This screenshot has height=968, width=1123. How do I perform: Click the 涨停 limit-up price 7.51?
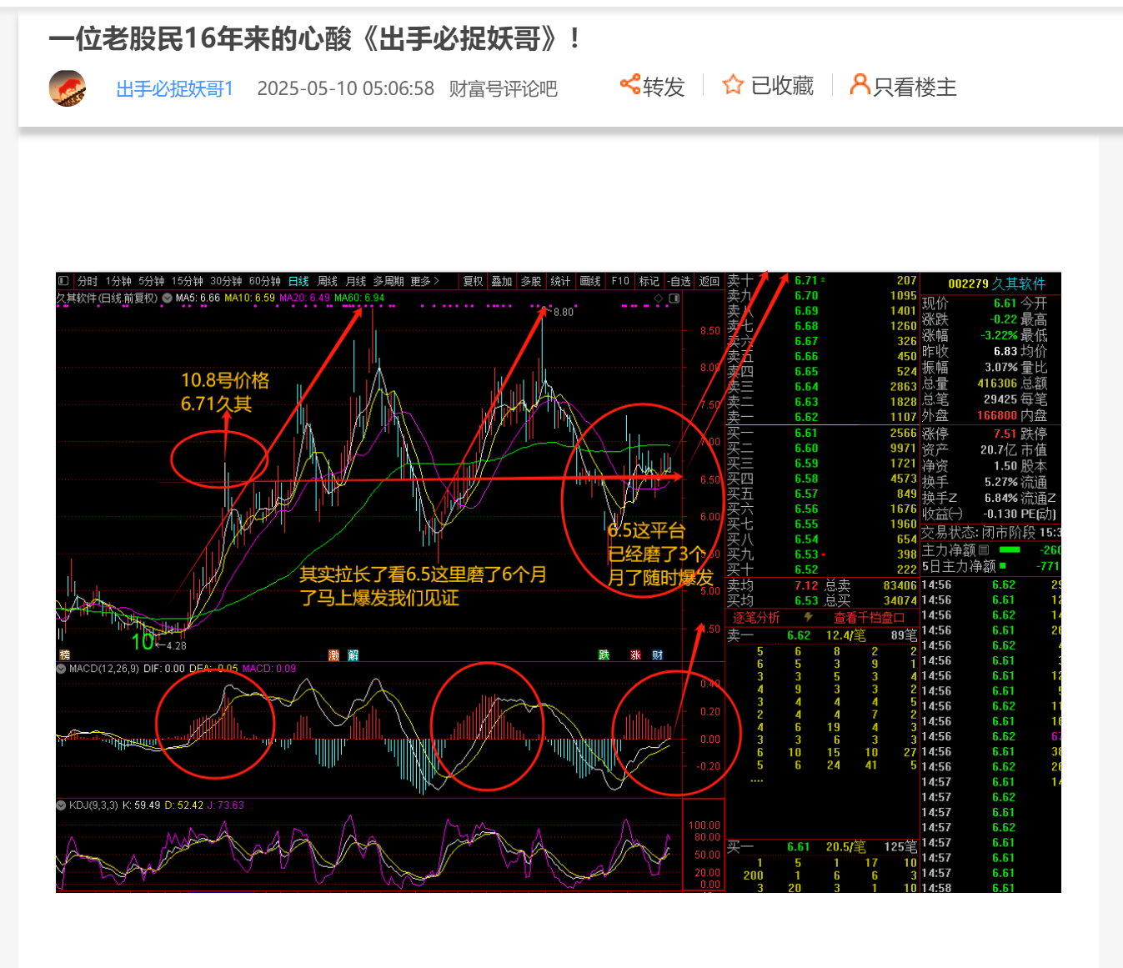[x=1005, y=434]
